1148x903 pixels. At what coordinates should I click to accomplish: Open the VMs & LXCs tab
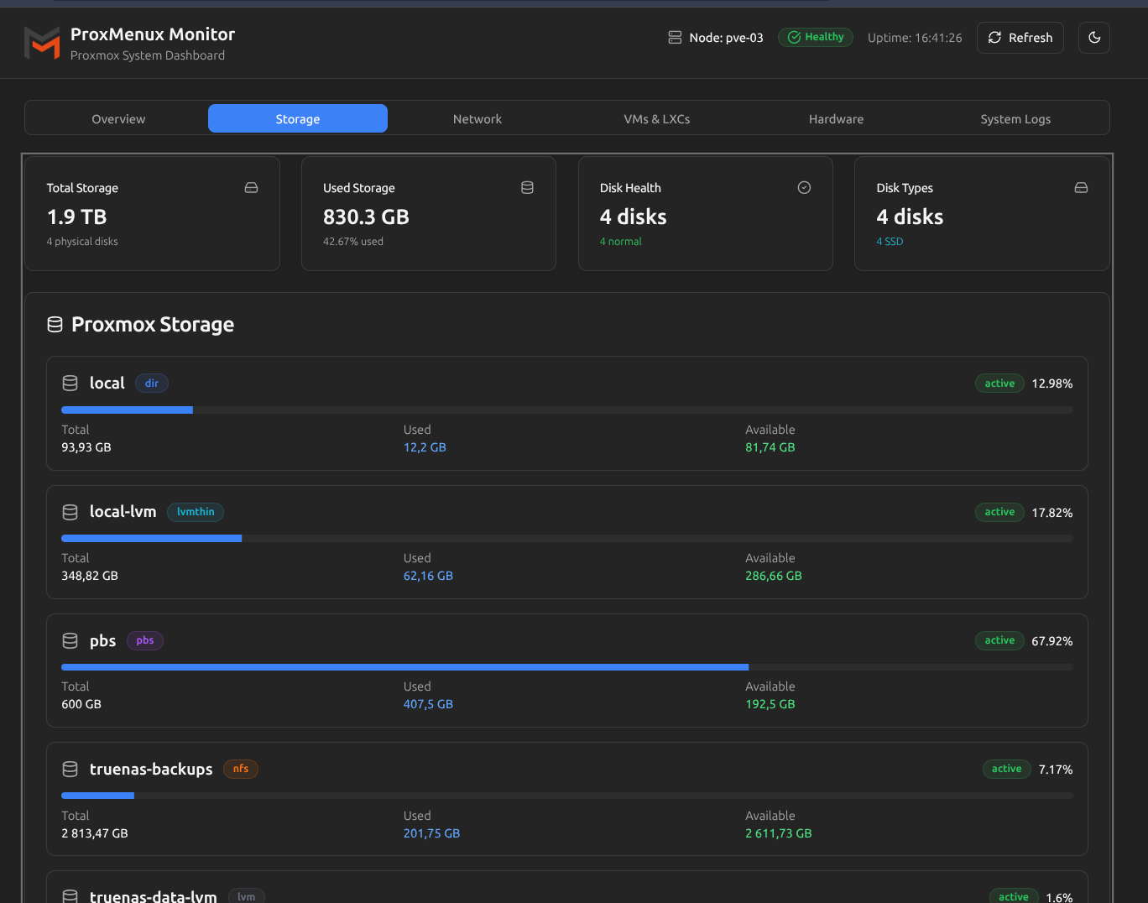click(656, 119)
